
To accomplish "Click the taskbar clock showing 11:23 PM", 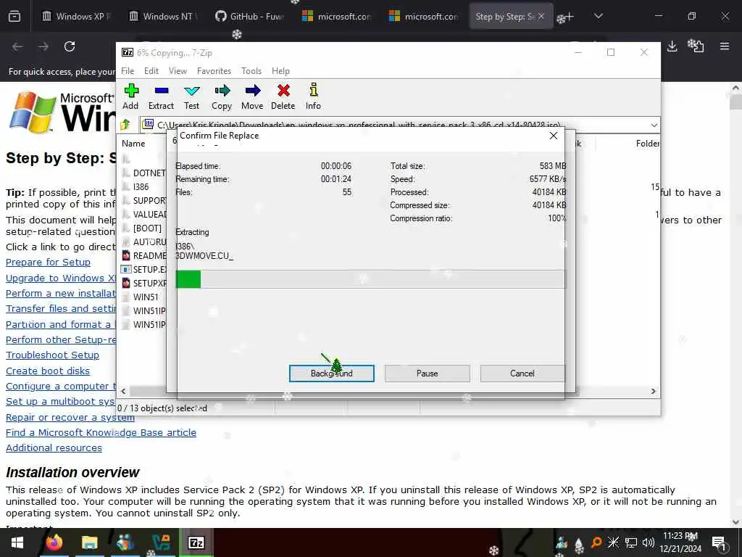I will point(680,542).
